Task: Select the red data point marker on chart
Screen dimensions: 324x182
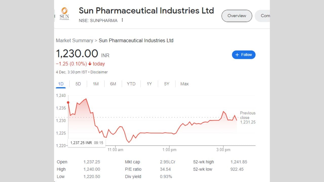Action: point(68,103)
